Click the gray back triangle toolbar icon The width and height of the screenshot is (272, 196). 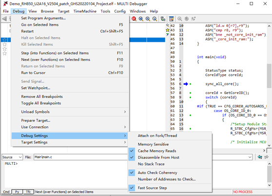point(4,19)
